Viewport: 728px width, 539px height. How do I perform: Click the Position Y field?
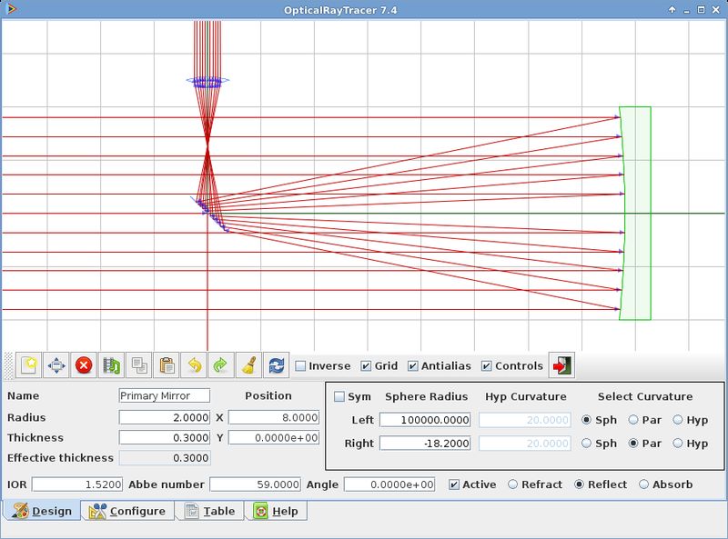[274, 437]
